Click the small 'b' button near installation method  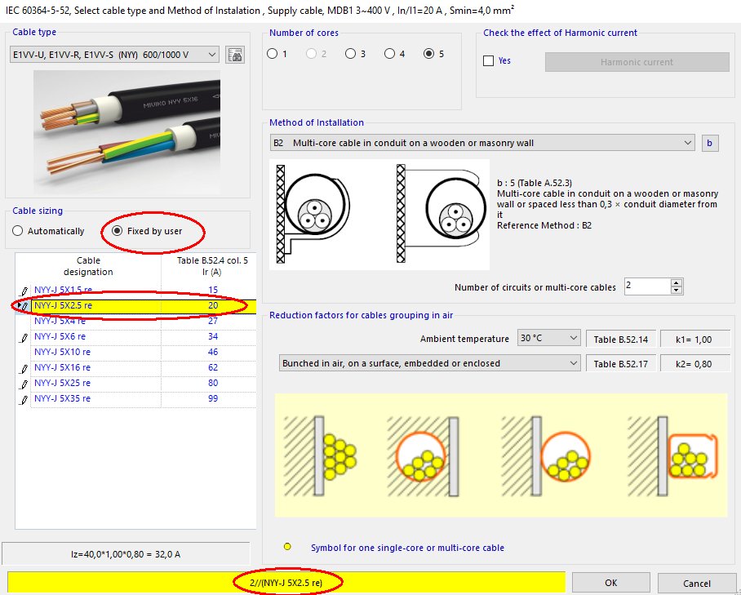[x=709, y=142]
